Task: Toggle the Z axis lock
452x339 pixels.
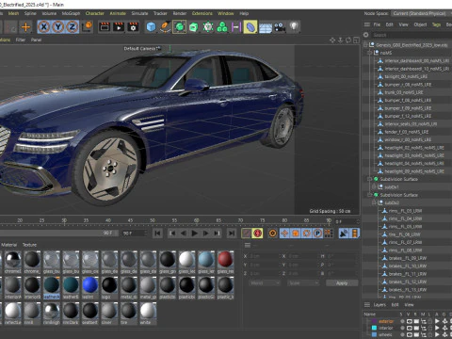Action: pos(73,27)
